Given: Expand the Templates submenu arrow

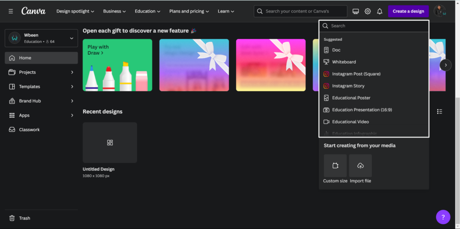Looking at the screenshot, I should [x=72, y=86].
